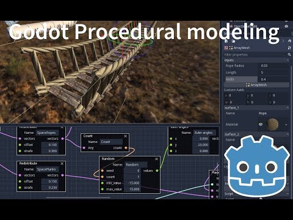This screenshot has width=293, height=220.
Task: Close the Random node
Action: pos(156,159)
